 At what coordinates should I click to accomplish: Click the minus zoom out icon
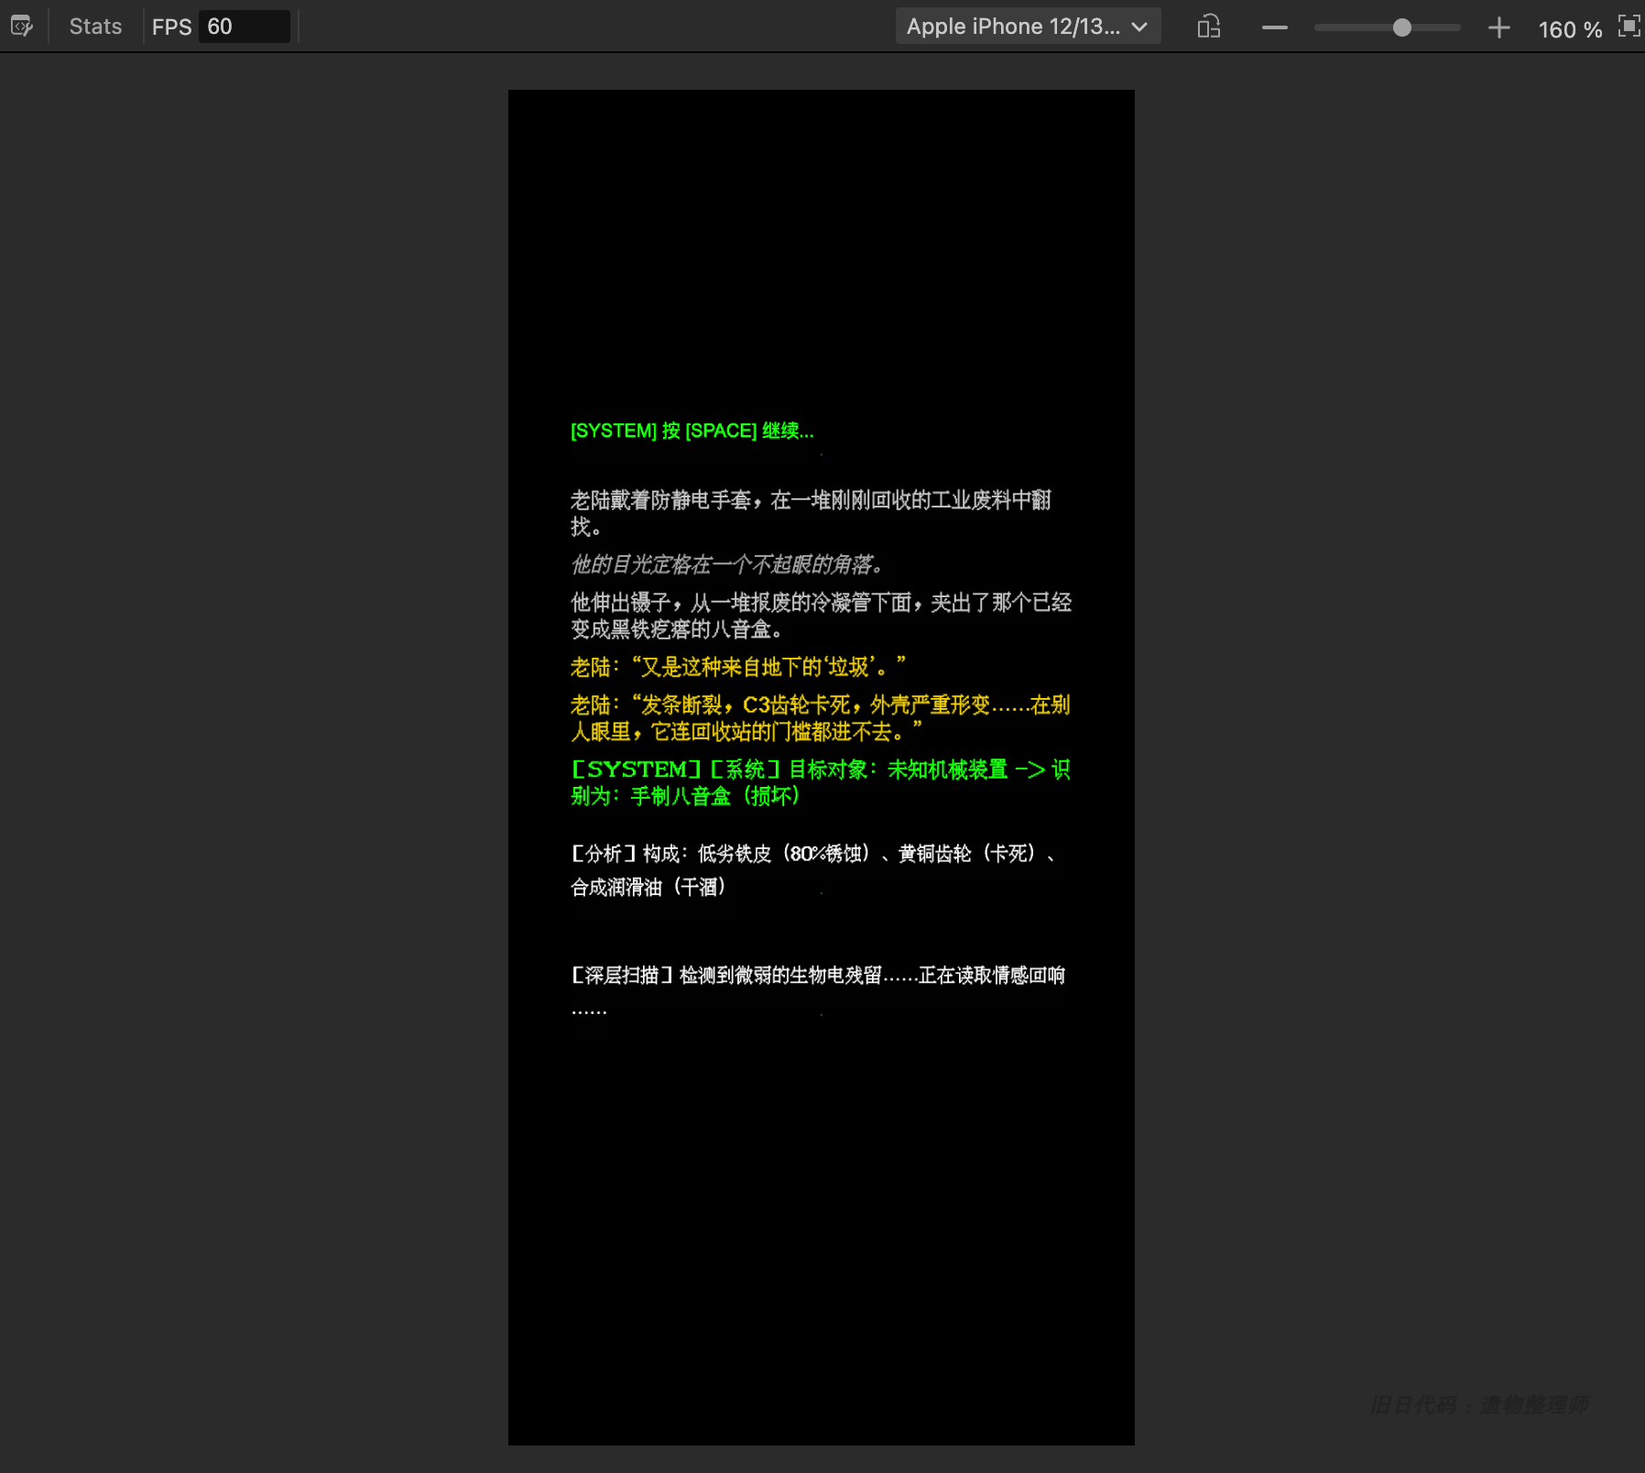[x=1274, y=27]
